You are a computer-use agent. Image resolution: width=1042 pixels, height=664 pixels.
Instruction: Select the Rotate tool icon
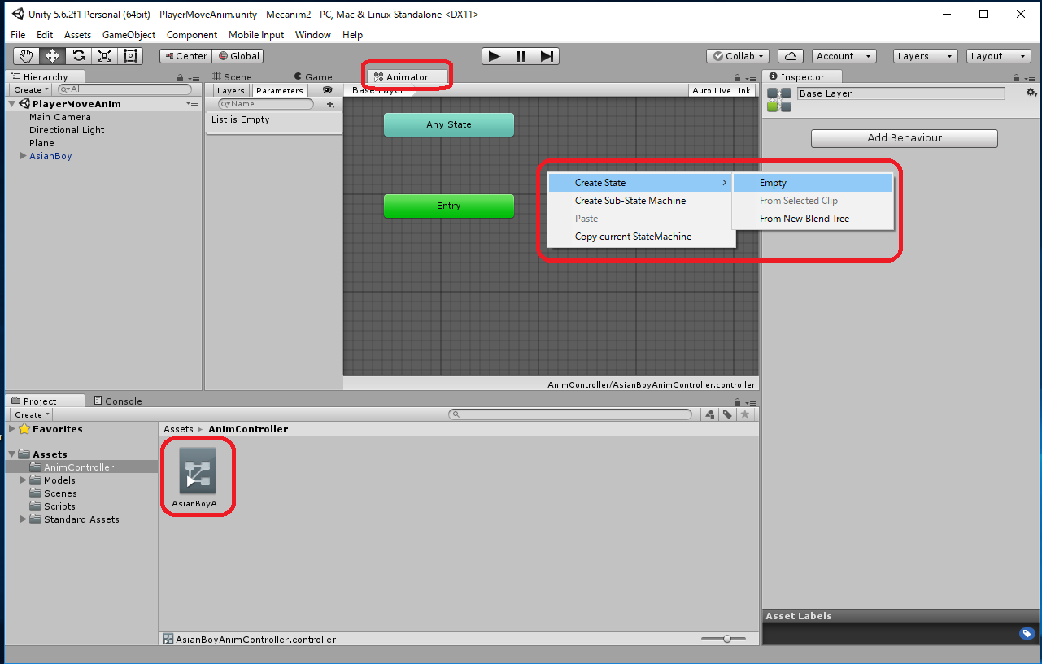click(x=78, y=56)
